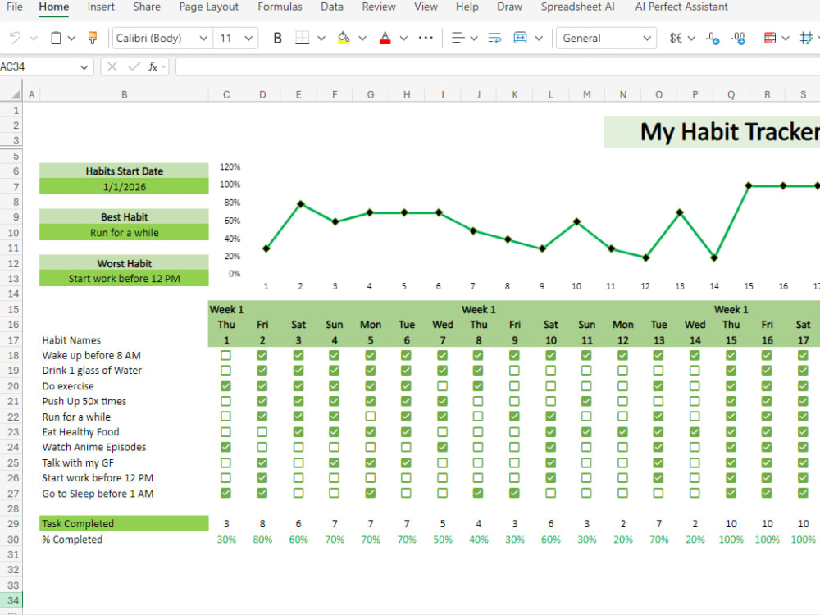Toggle Wrap Text icon
Viewport: 820px width, 615px height.
coord(494,38)
